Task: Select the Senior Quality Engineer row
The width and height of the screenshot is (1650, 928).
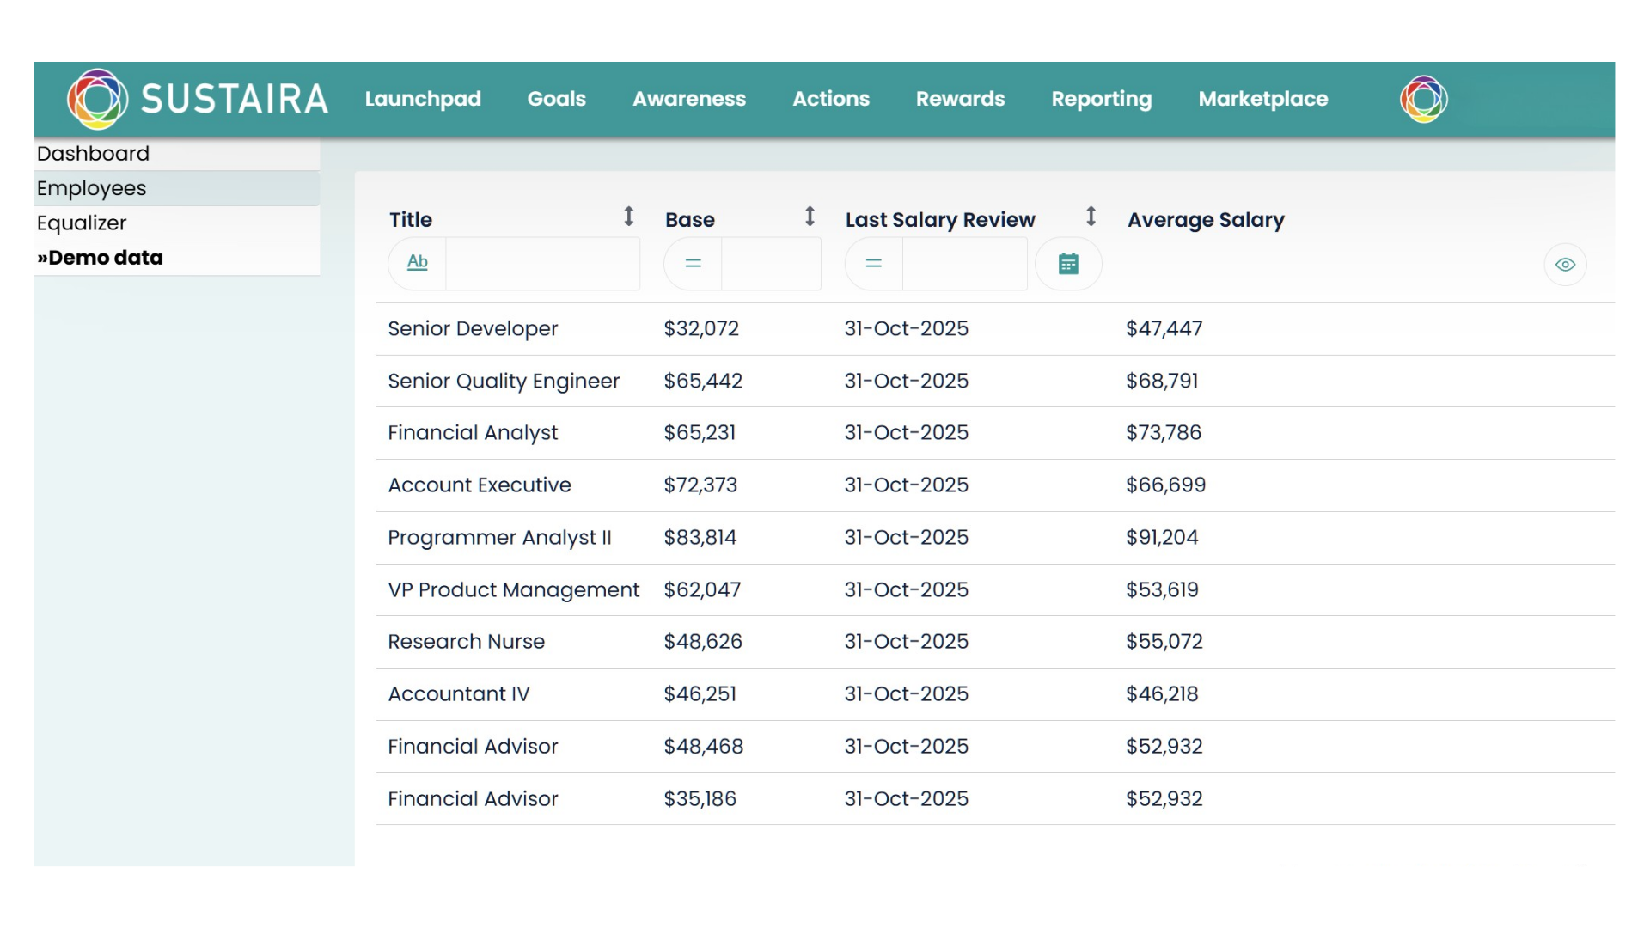Action: click(504, 381)
